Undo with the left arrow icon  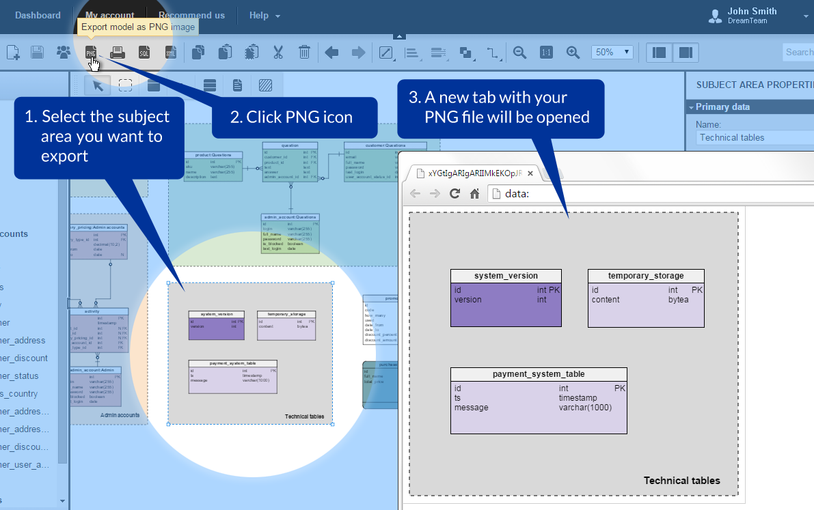coord(331,53)
